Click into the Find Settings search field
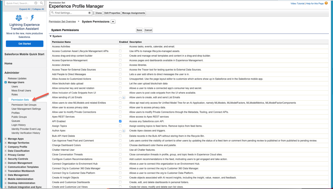Screen dimensions: 333x189 [70, 13]
